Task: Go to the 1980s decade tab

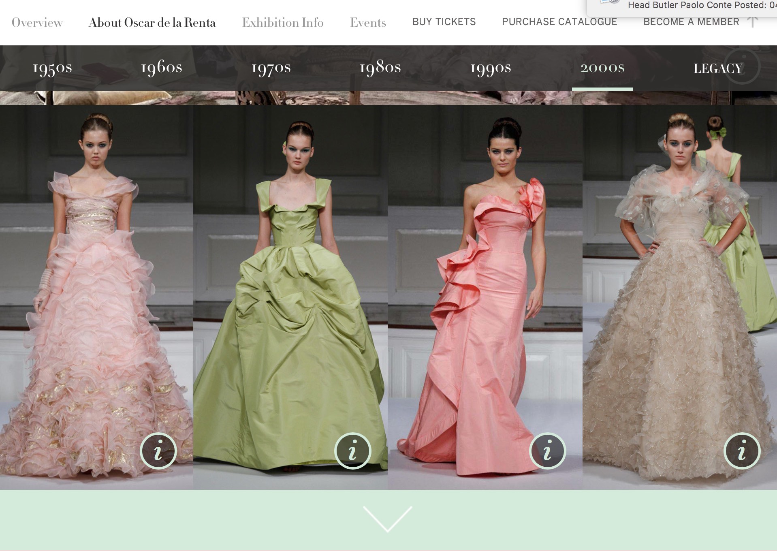Action: click(380, 68)
